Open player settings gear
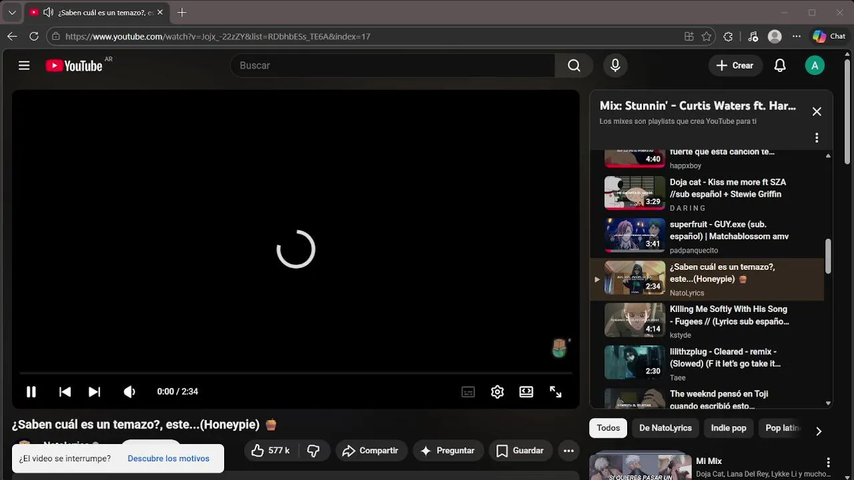The width and height of the screenshot is (854, 480). click(497, 392)
